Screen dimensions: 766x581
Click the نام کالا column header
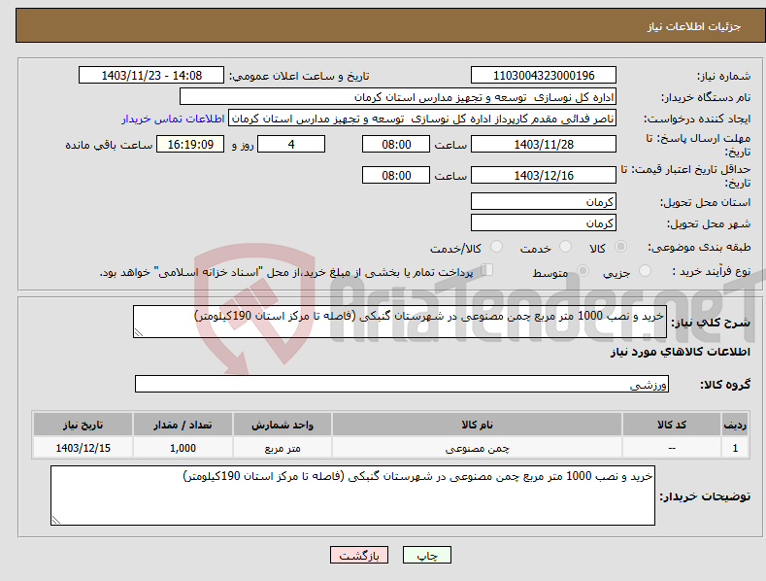(477, 425)
